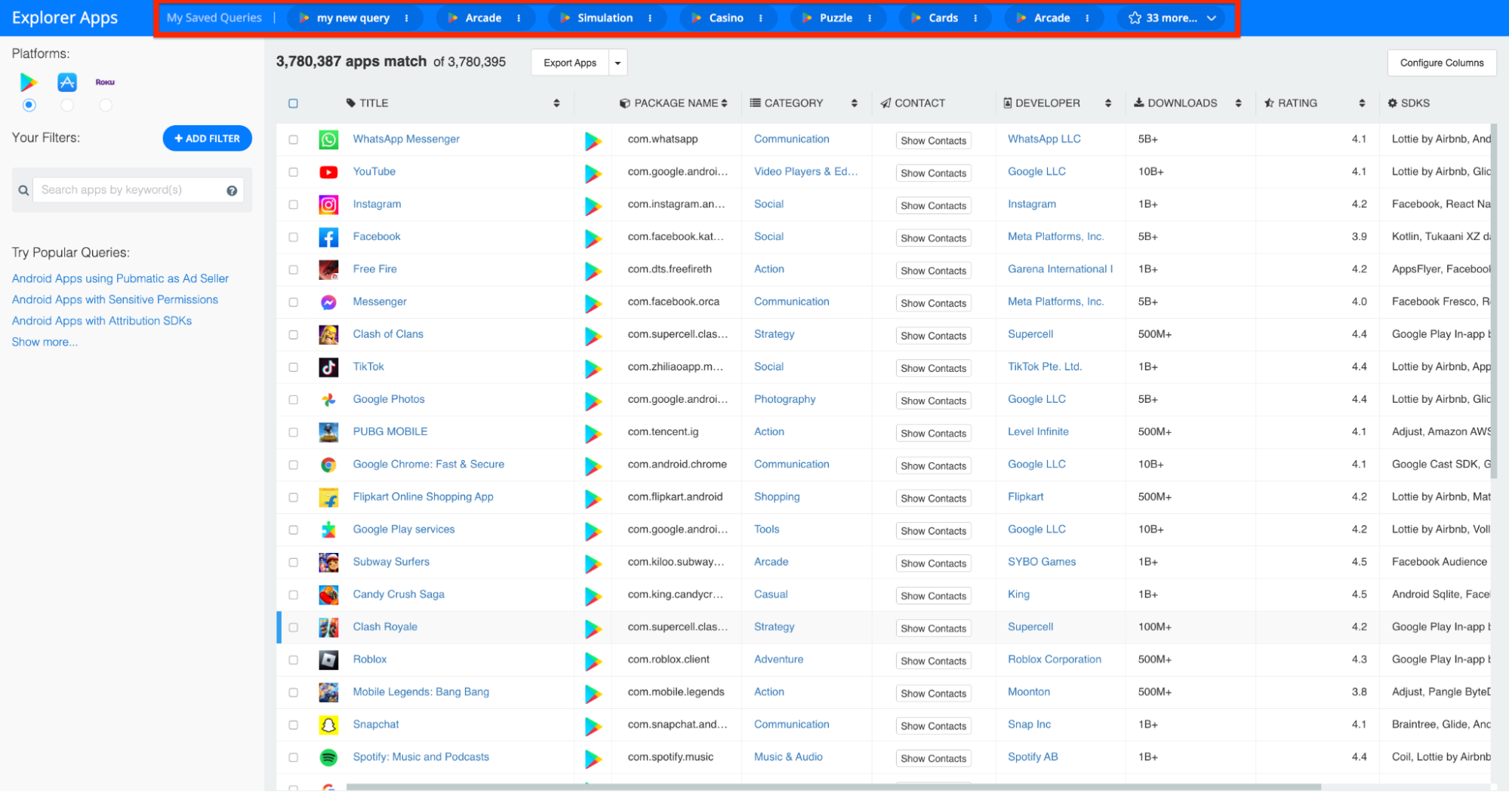Image resolution: width=1509 pixels, height=792 pixels.
Task: Sort table by the Developer column
Action: 1108,103
